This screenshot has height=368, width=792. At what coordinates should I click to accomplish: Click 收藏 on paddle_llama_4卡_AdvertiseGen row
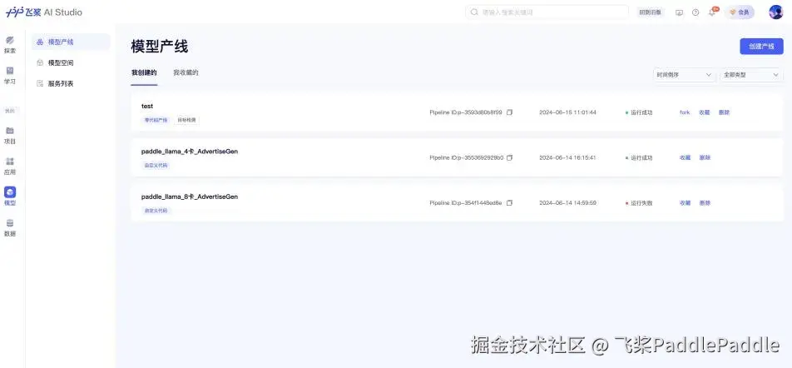685,157
